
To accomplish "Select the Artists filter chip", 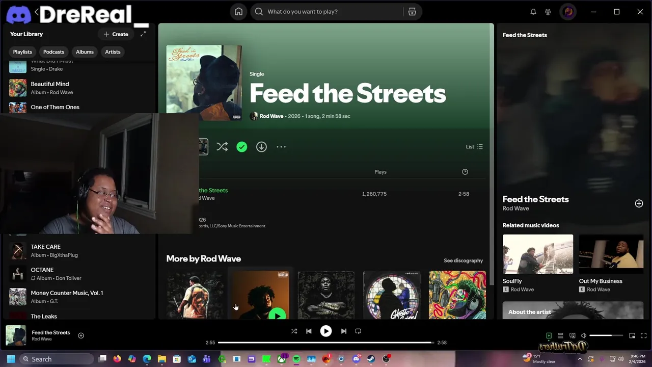I will click(x=113, y=52).
